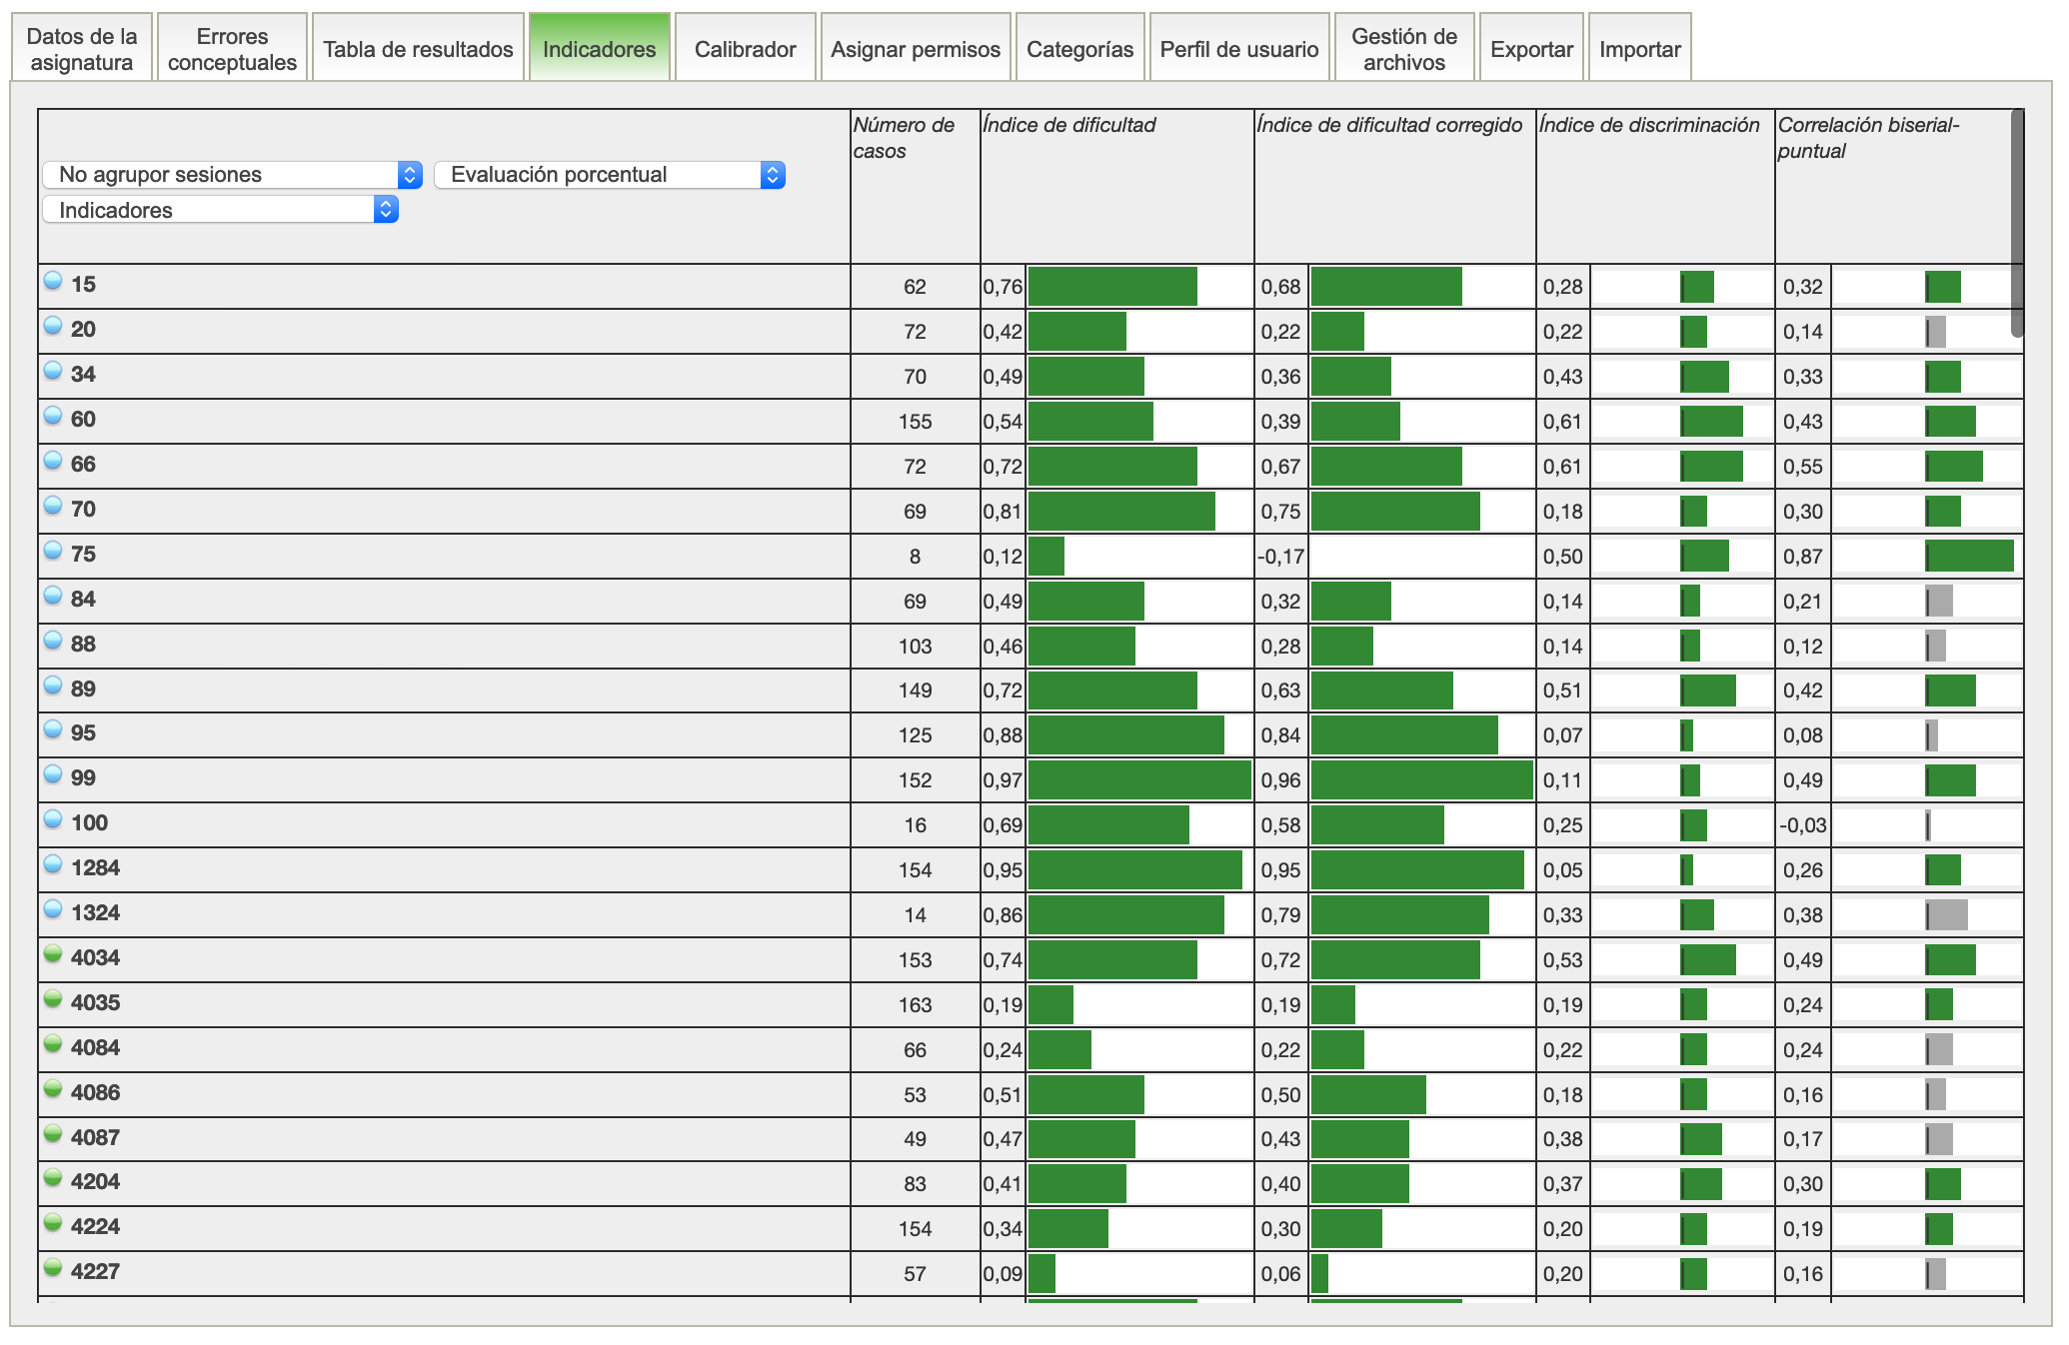Open the 'No agrupor sesiones' dropdown
This screenshot has height=1345, width=2069.
click(x=232, y=175)
